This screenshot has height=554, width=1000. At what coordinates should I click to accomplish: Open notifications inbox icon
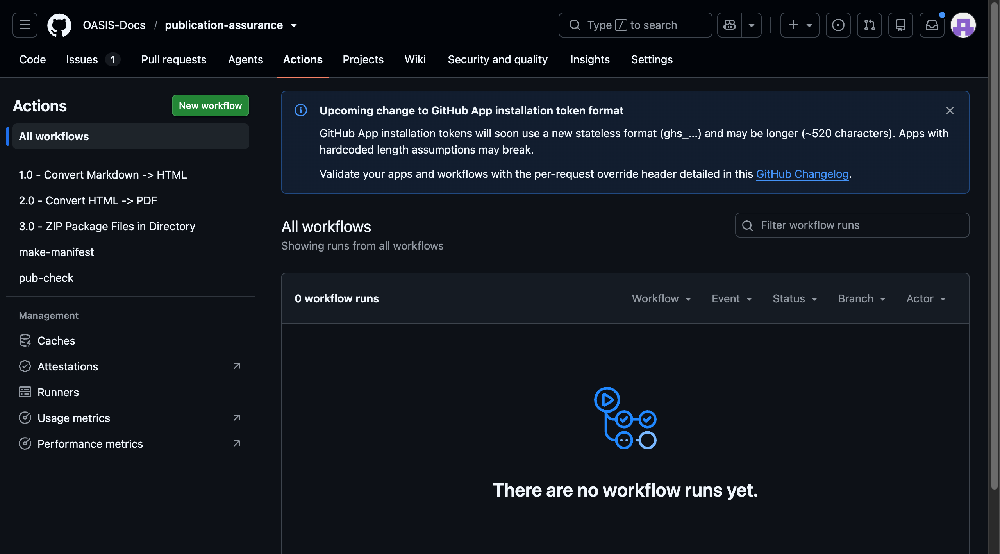932,25
